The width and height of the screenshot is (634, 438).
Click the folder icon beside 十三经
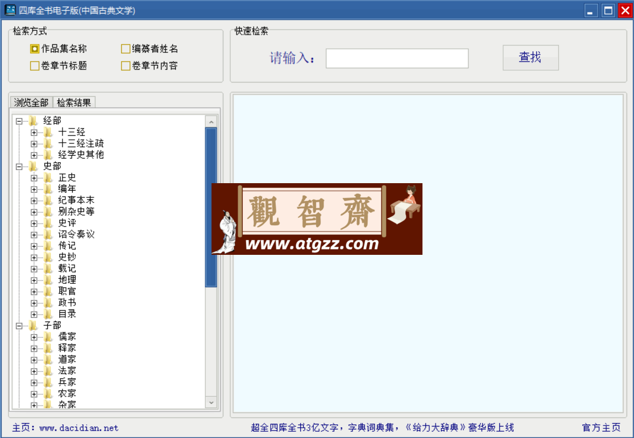click(48, 132)
